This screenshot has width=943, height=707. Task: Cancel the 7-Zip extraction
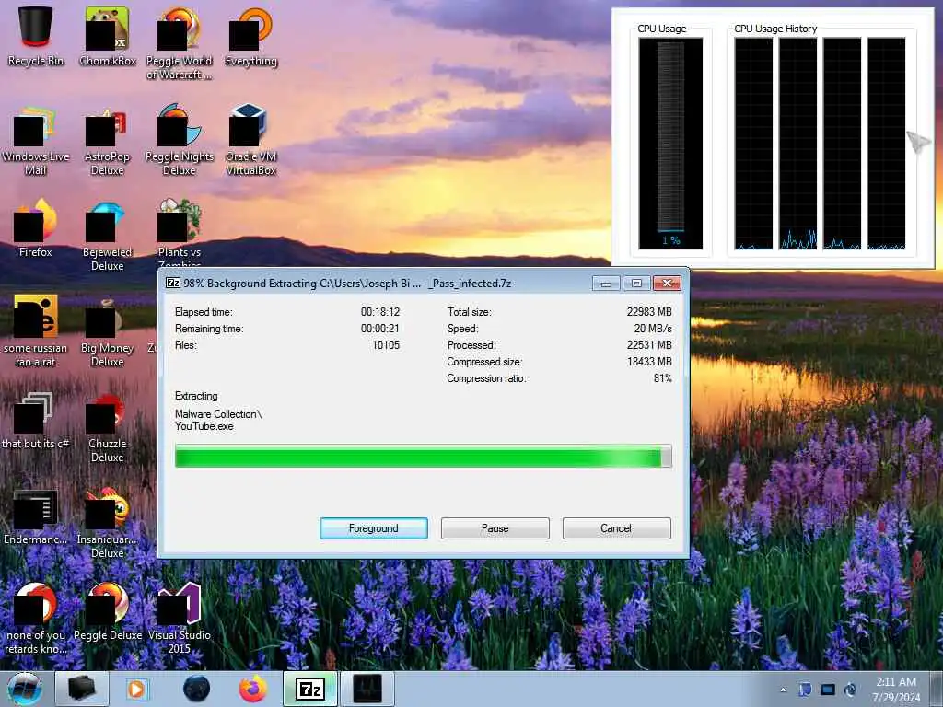pos(616,528)
